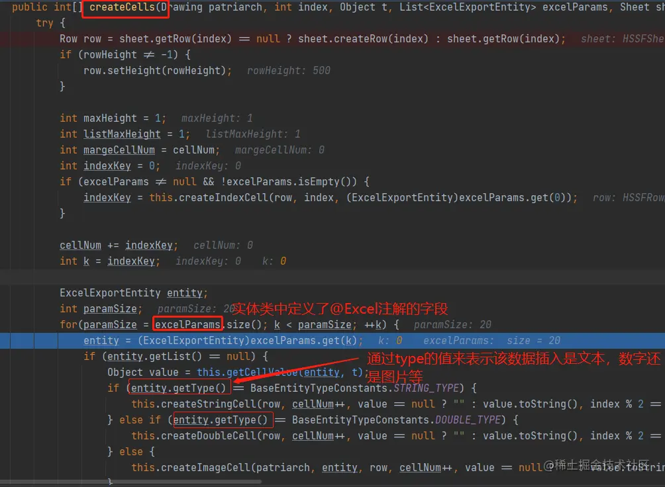Screen dimensions: 665x487
Task: Click the 'size = 20' debug hint
Action: click(534, 341)
